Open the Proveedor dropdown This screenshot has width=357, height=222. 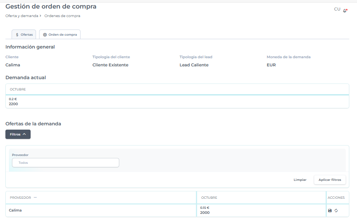[65, 163]
